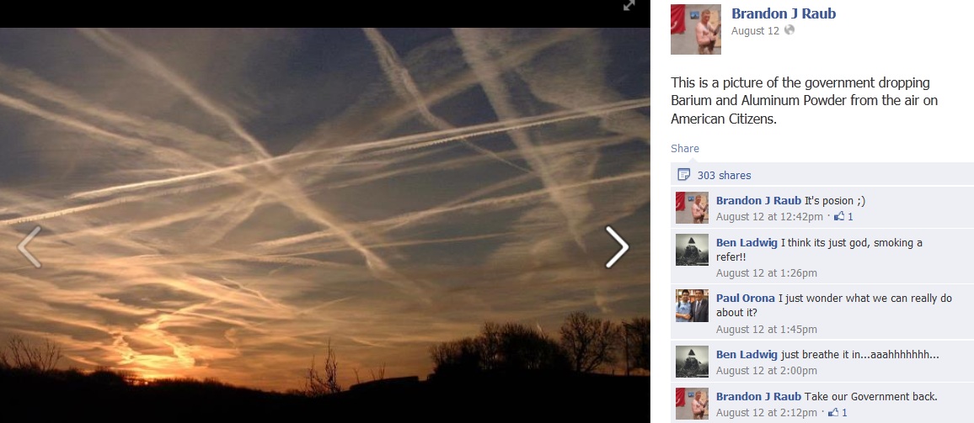Open Ben Ladwig's avatar on refer comment
Viewport: 974px width, 423px height.
coord(692,250)
